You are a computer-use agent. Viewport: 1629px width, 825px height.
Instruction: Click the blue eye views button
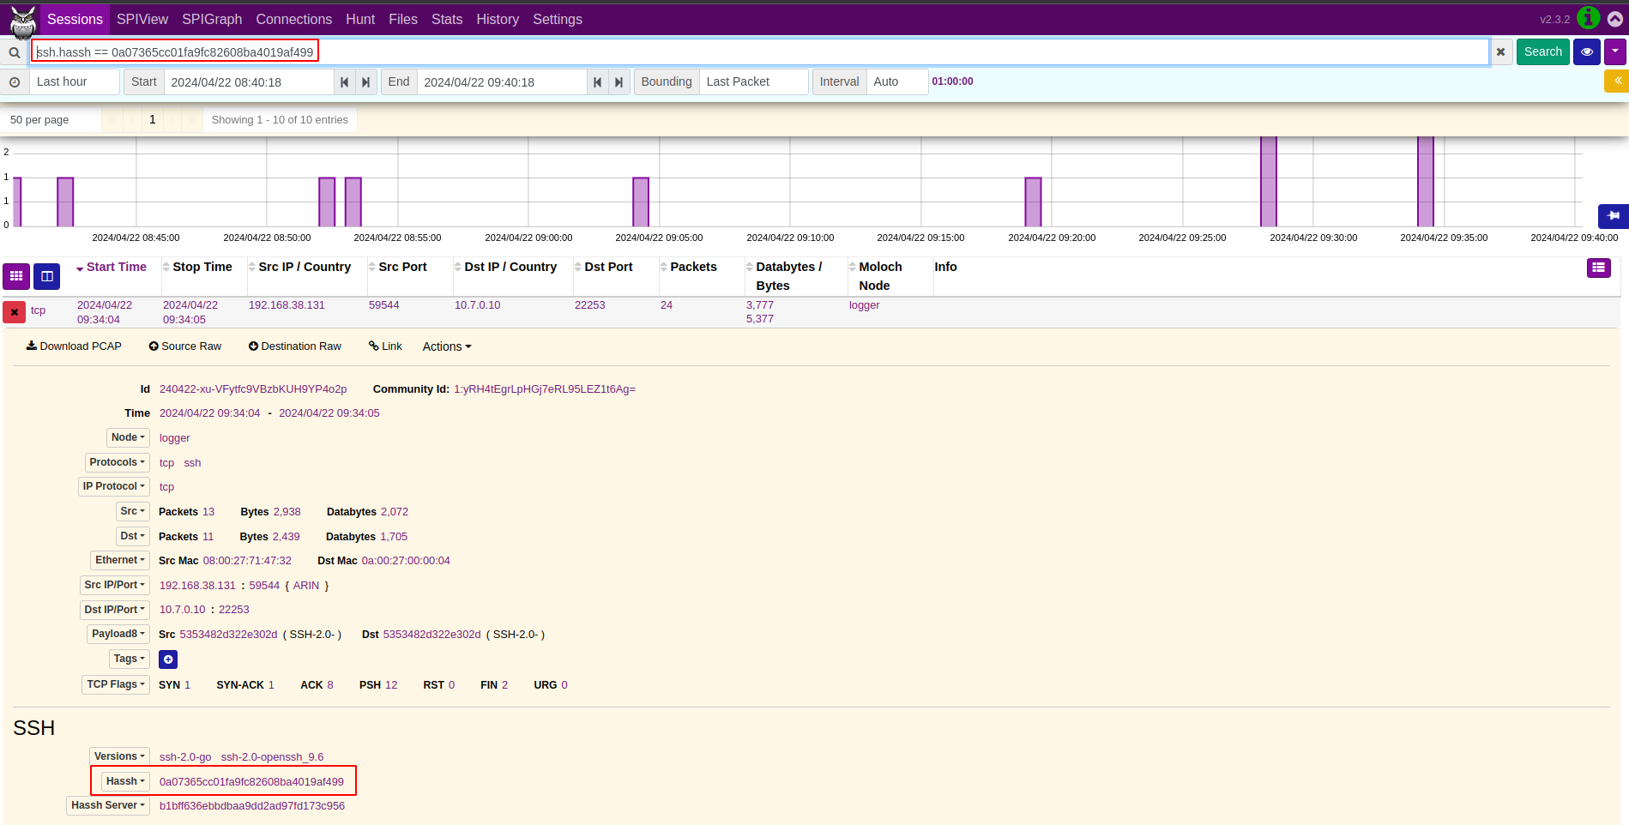[x=1586, y=52]
